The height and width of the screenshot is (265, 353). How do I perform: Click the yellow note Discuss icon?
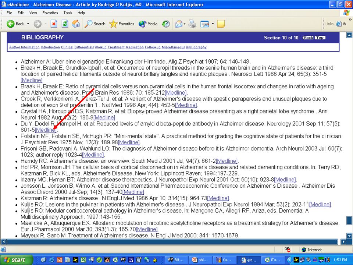[x=221, y=24]
